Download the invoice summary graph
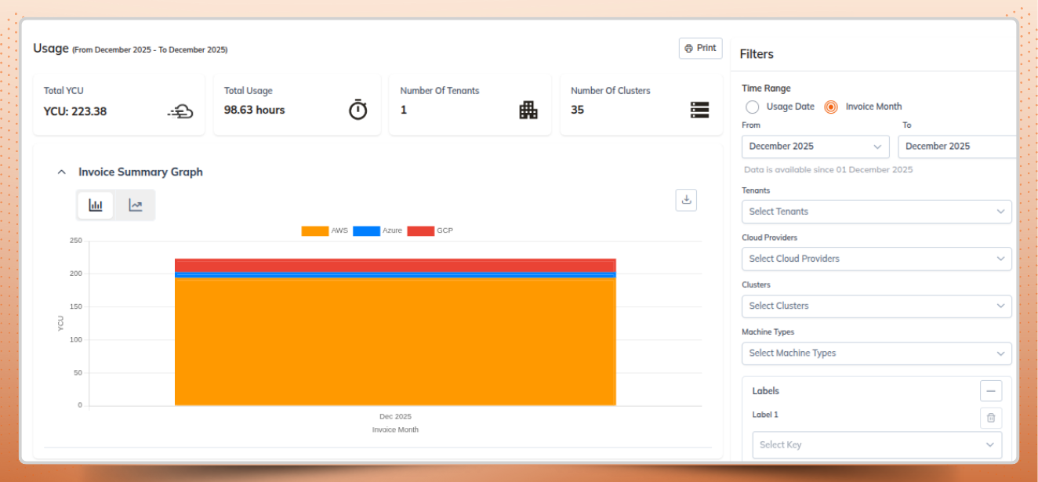 click(x=686, y=200)
